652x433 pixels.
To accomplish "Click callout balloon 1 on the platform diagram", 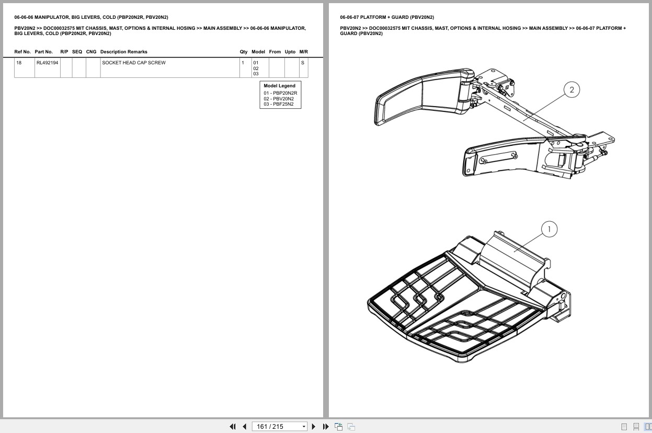I will [549, 229].
